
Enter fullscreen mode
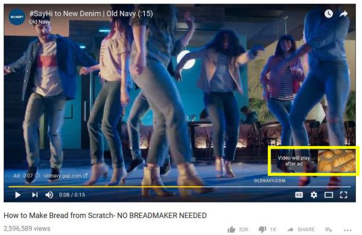tap(343, 195)
